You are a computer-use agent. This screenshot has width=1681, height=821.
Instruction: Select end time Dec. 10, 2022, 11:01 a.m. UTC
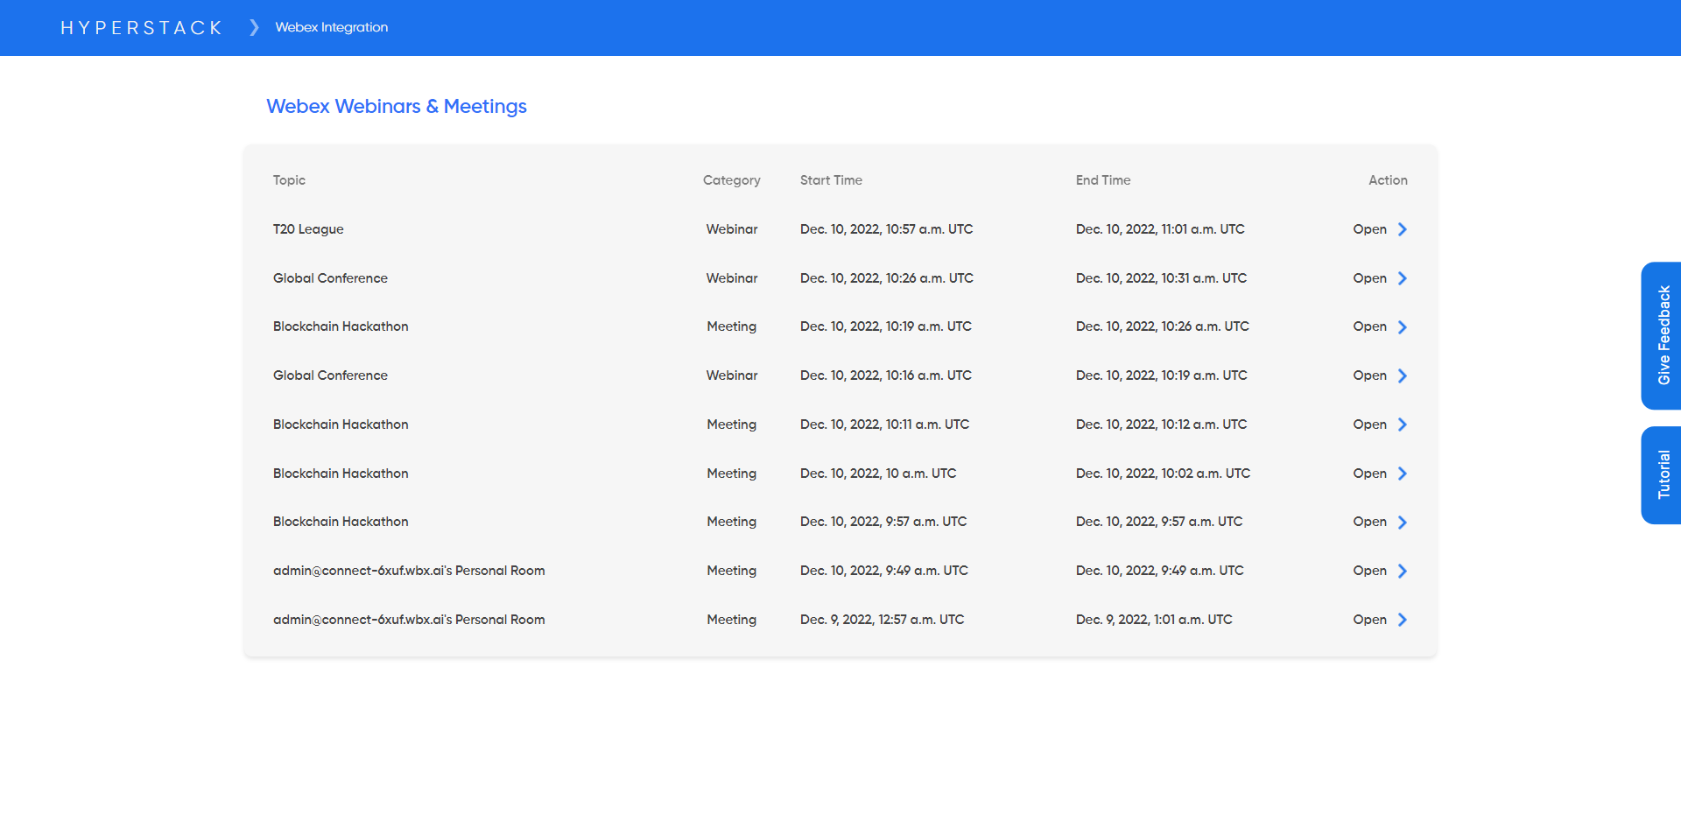click(1160, 229)
